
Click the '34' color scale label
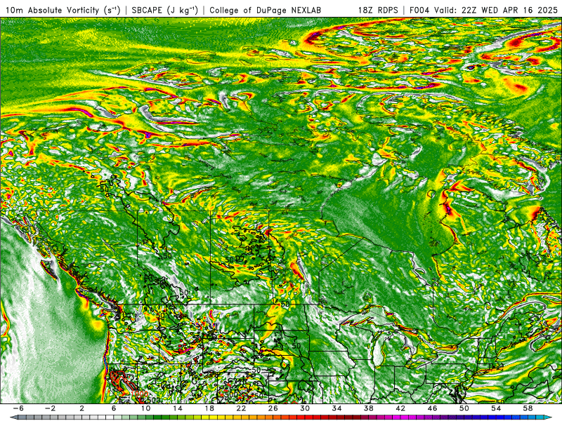[x=336, y=408]
